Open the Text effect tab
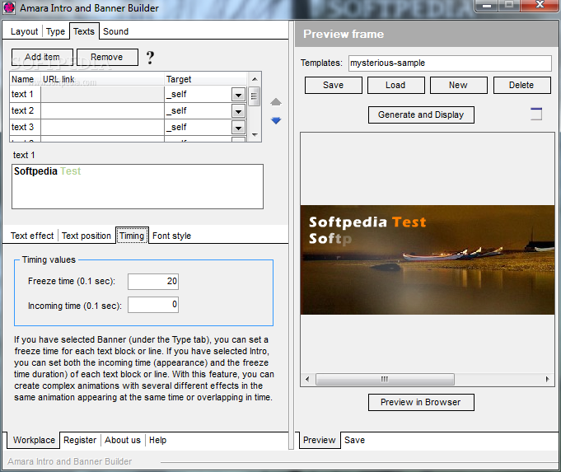The image size is (561, 472). point(32,236)
